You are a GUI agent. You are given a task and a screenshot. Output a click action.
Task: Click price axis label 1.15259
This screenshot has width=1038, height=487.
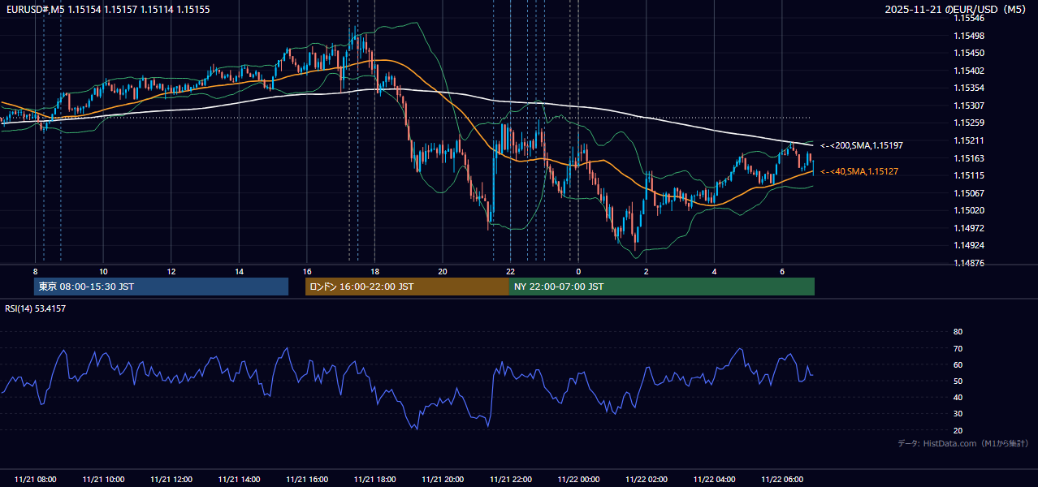tap(969, 123)
